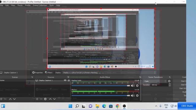Open the Scene Collection menu
This screenshot has width=196, height=110.
(40, 5)
